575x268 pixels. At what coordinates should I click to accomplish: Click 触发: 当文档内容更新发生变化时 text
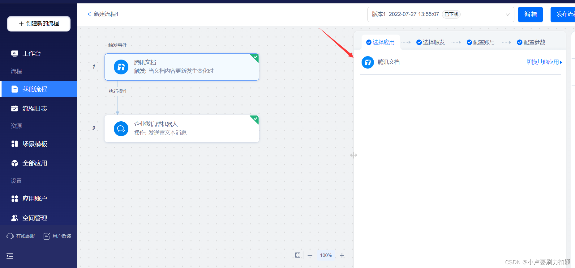coord(174,71)
